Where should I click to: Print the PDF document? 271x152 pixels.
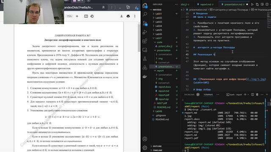click(128, 16)
